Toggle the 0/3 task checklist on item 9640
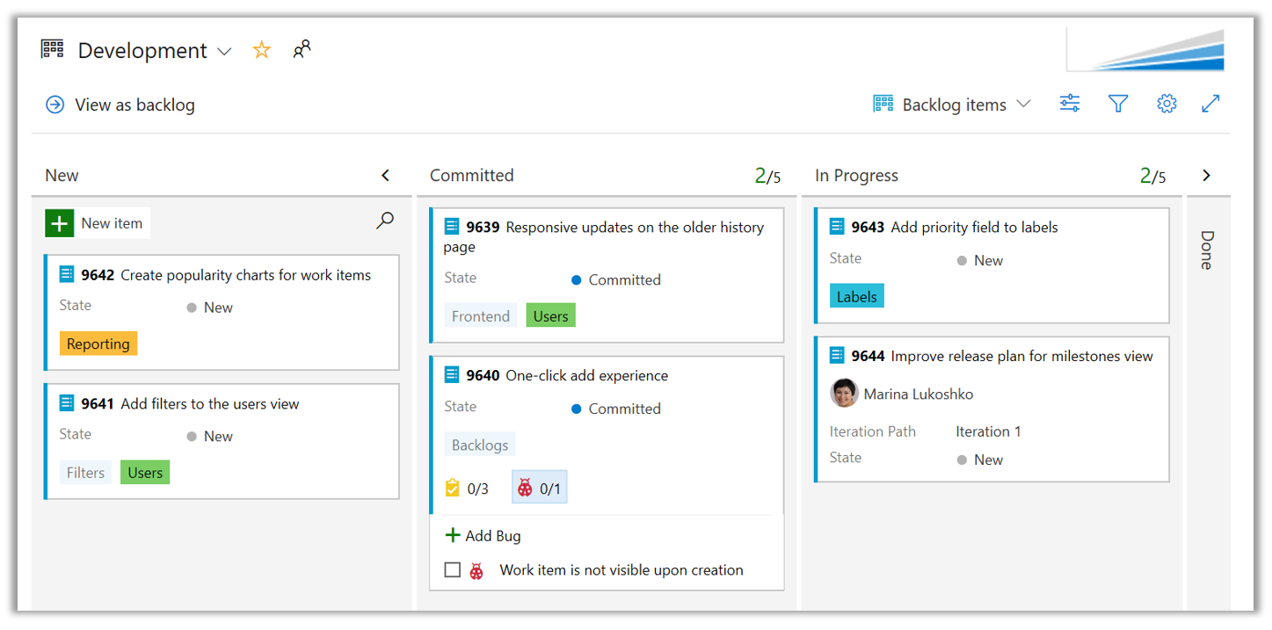This screenshot has width=1272, height=630. click(x=467, y=489)
